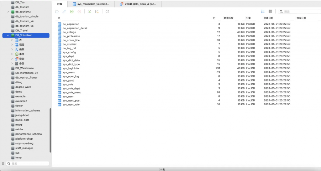Click the Design Table pencil icon
321x171 pixels.
point(64,12)
